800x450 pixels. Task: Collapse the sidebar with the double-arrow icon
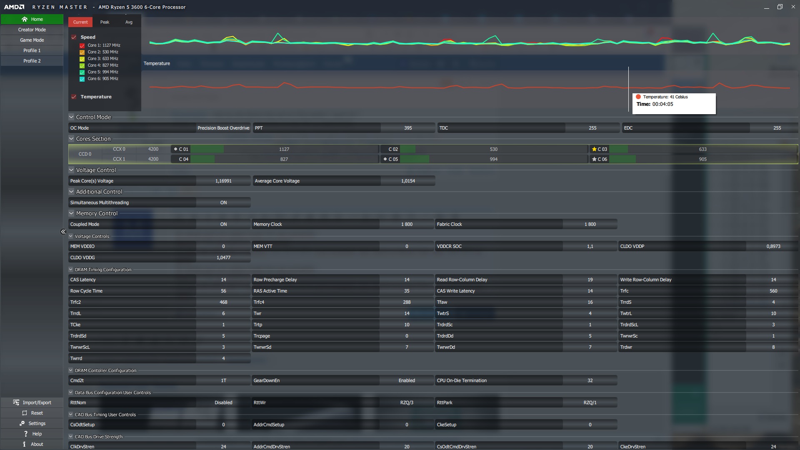63,232
